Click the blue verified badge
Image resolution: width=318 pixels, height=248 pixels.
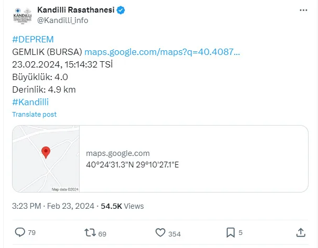[120, 10]
